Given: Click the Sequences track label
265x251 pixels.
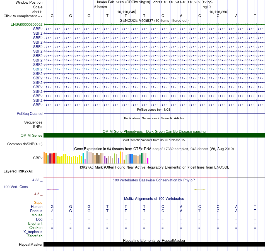Looking at the screenshot, I should [x=33, y=122].
